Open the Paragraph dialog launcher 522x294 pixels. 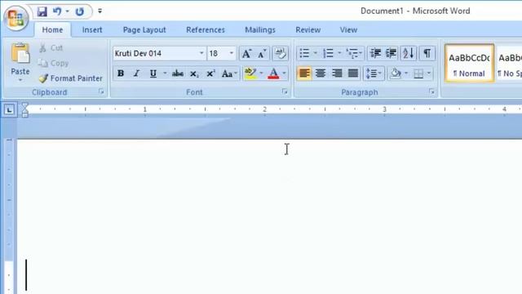431,91
